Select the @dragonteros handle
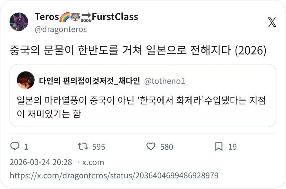 click(x=61, y=29)
